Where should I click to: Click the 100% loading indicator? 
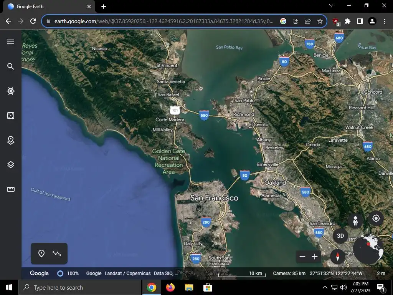68,273
